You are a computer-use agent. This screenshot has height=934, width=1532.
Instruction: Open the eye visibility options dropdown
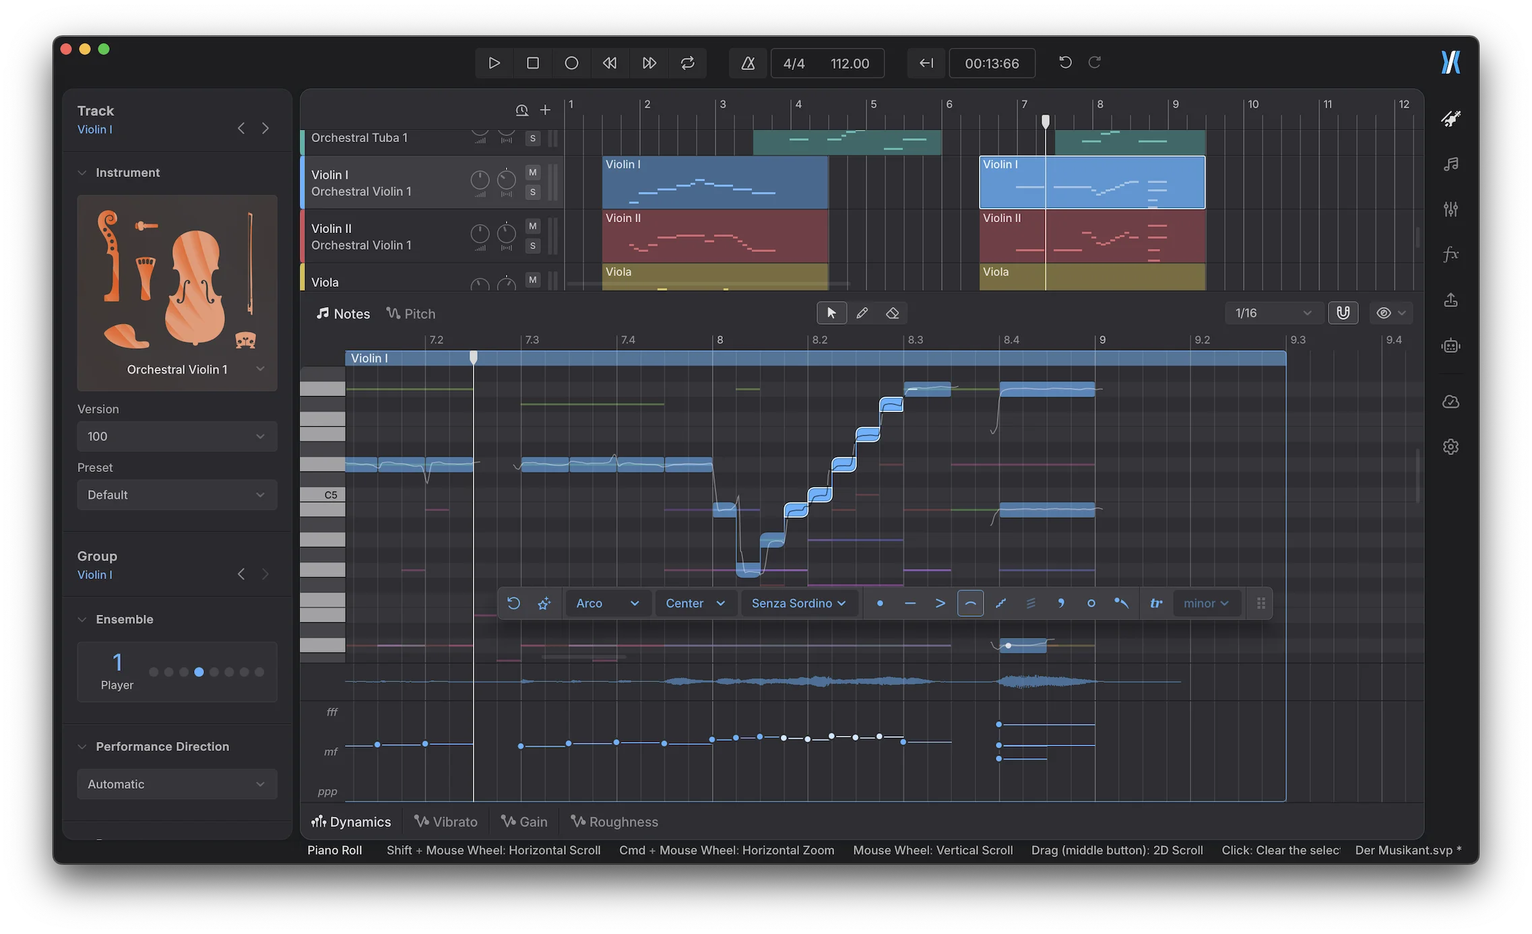1391,312
